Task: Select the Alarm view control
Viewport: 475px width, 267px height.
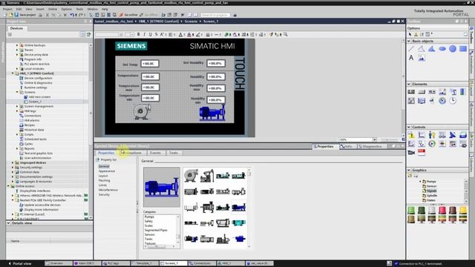Action: [x=411, y=135]
